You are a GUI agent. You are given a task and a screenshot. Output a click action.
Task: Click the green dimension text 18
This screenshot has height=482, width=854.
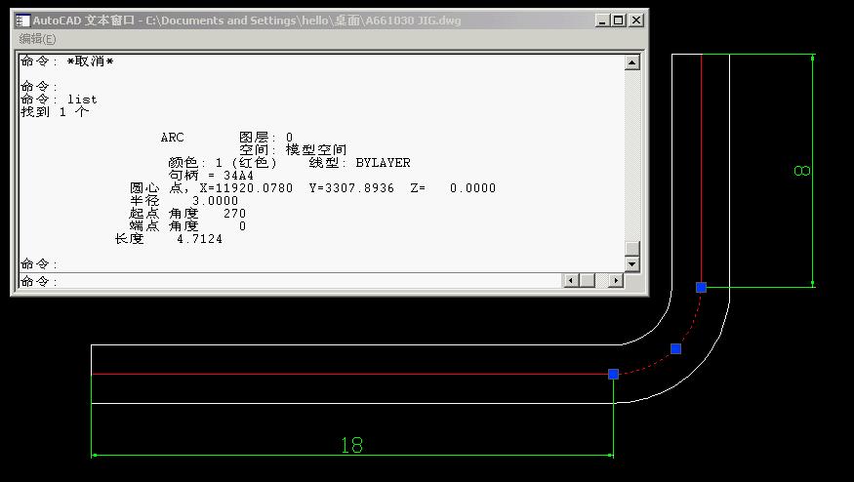(x=351, y=445)
